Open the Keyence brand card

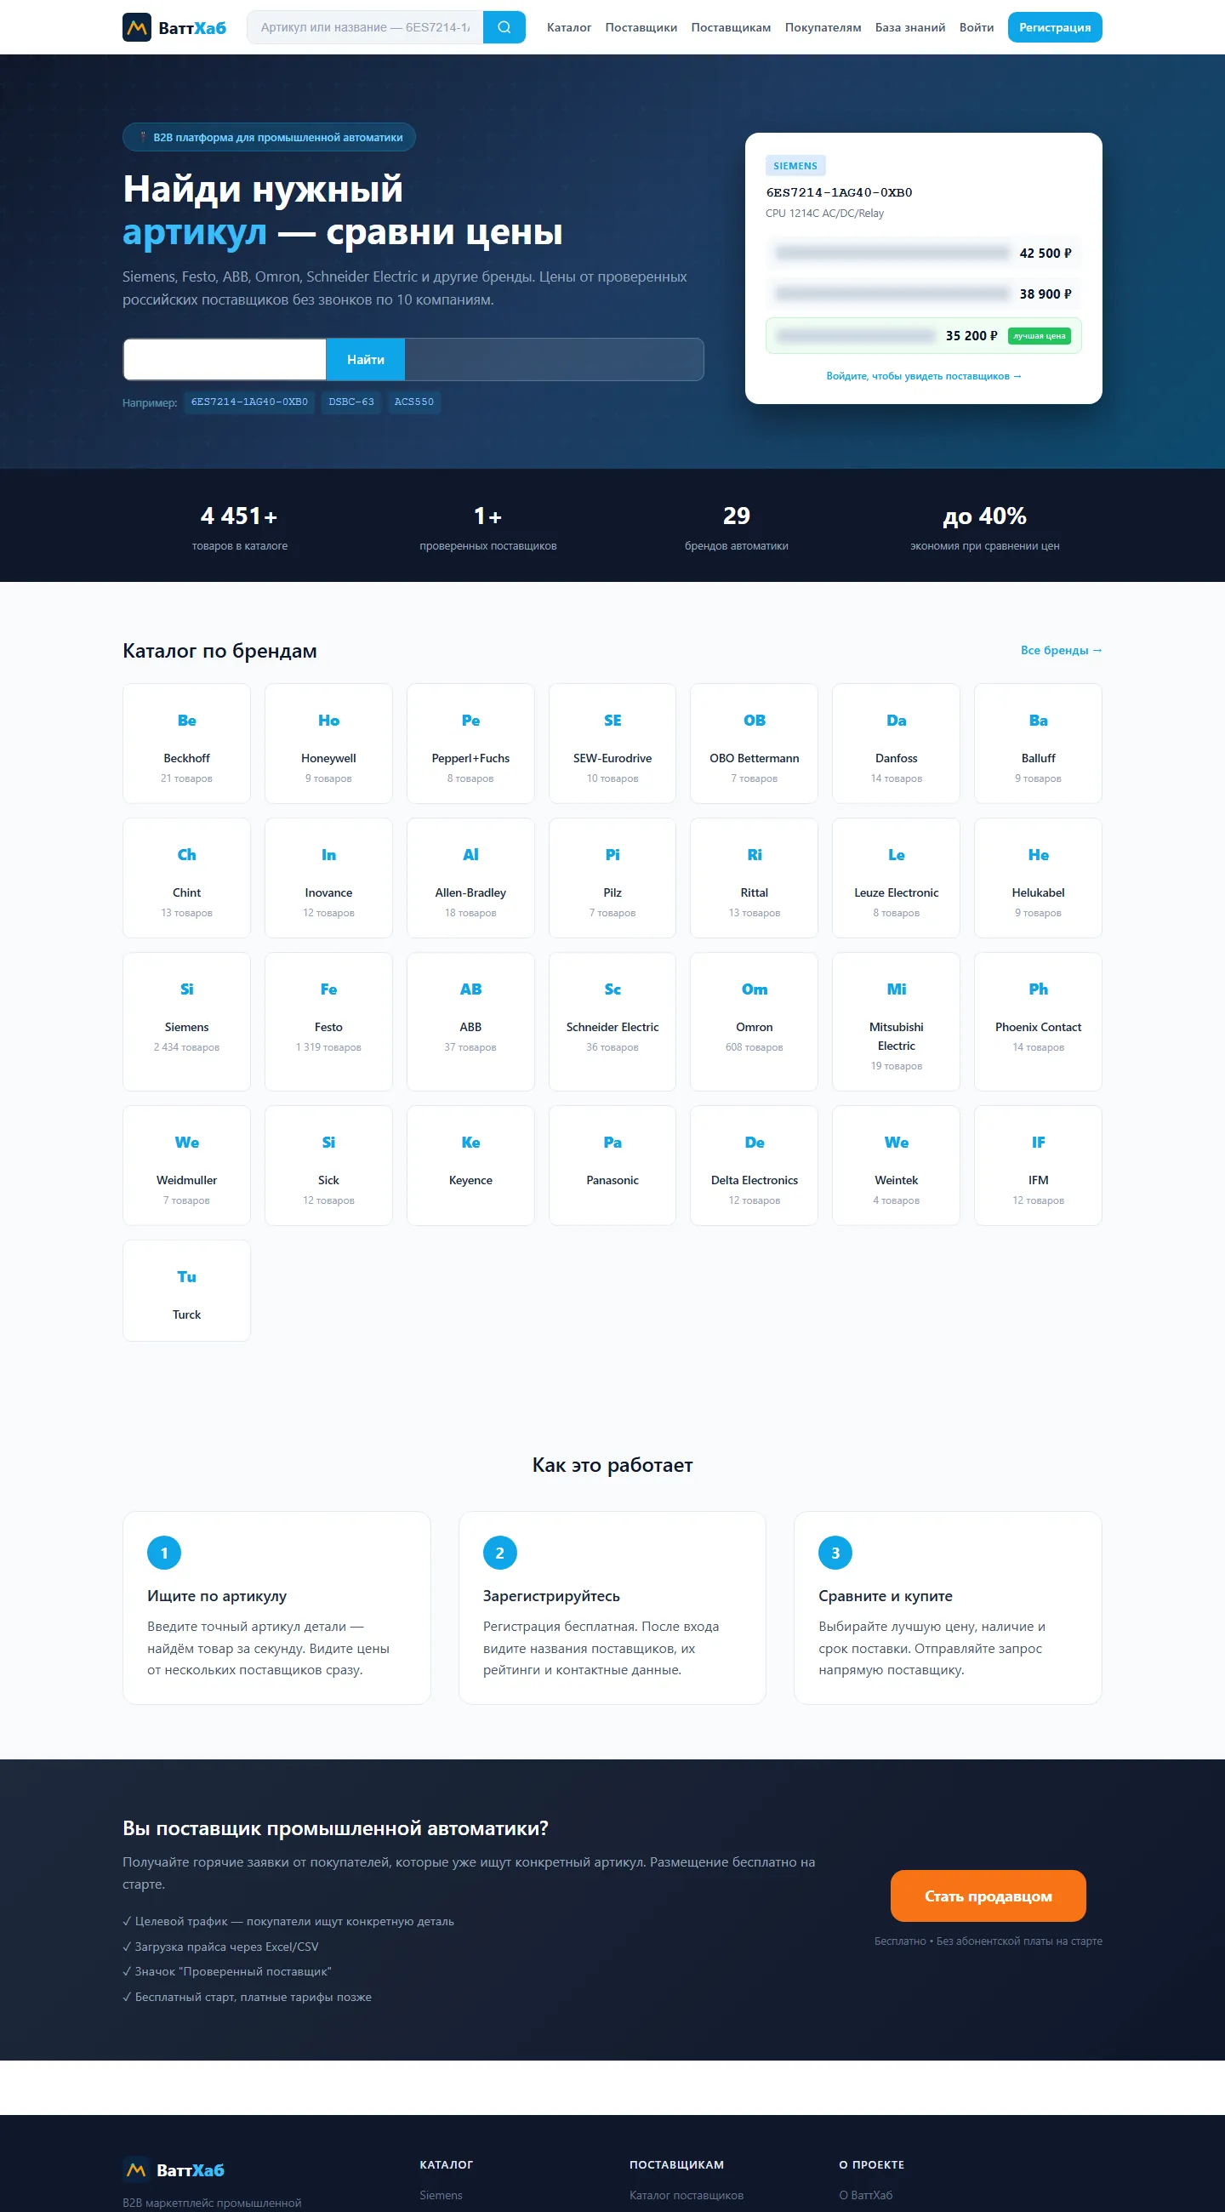(x=470, y=1166)
